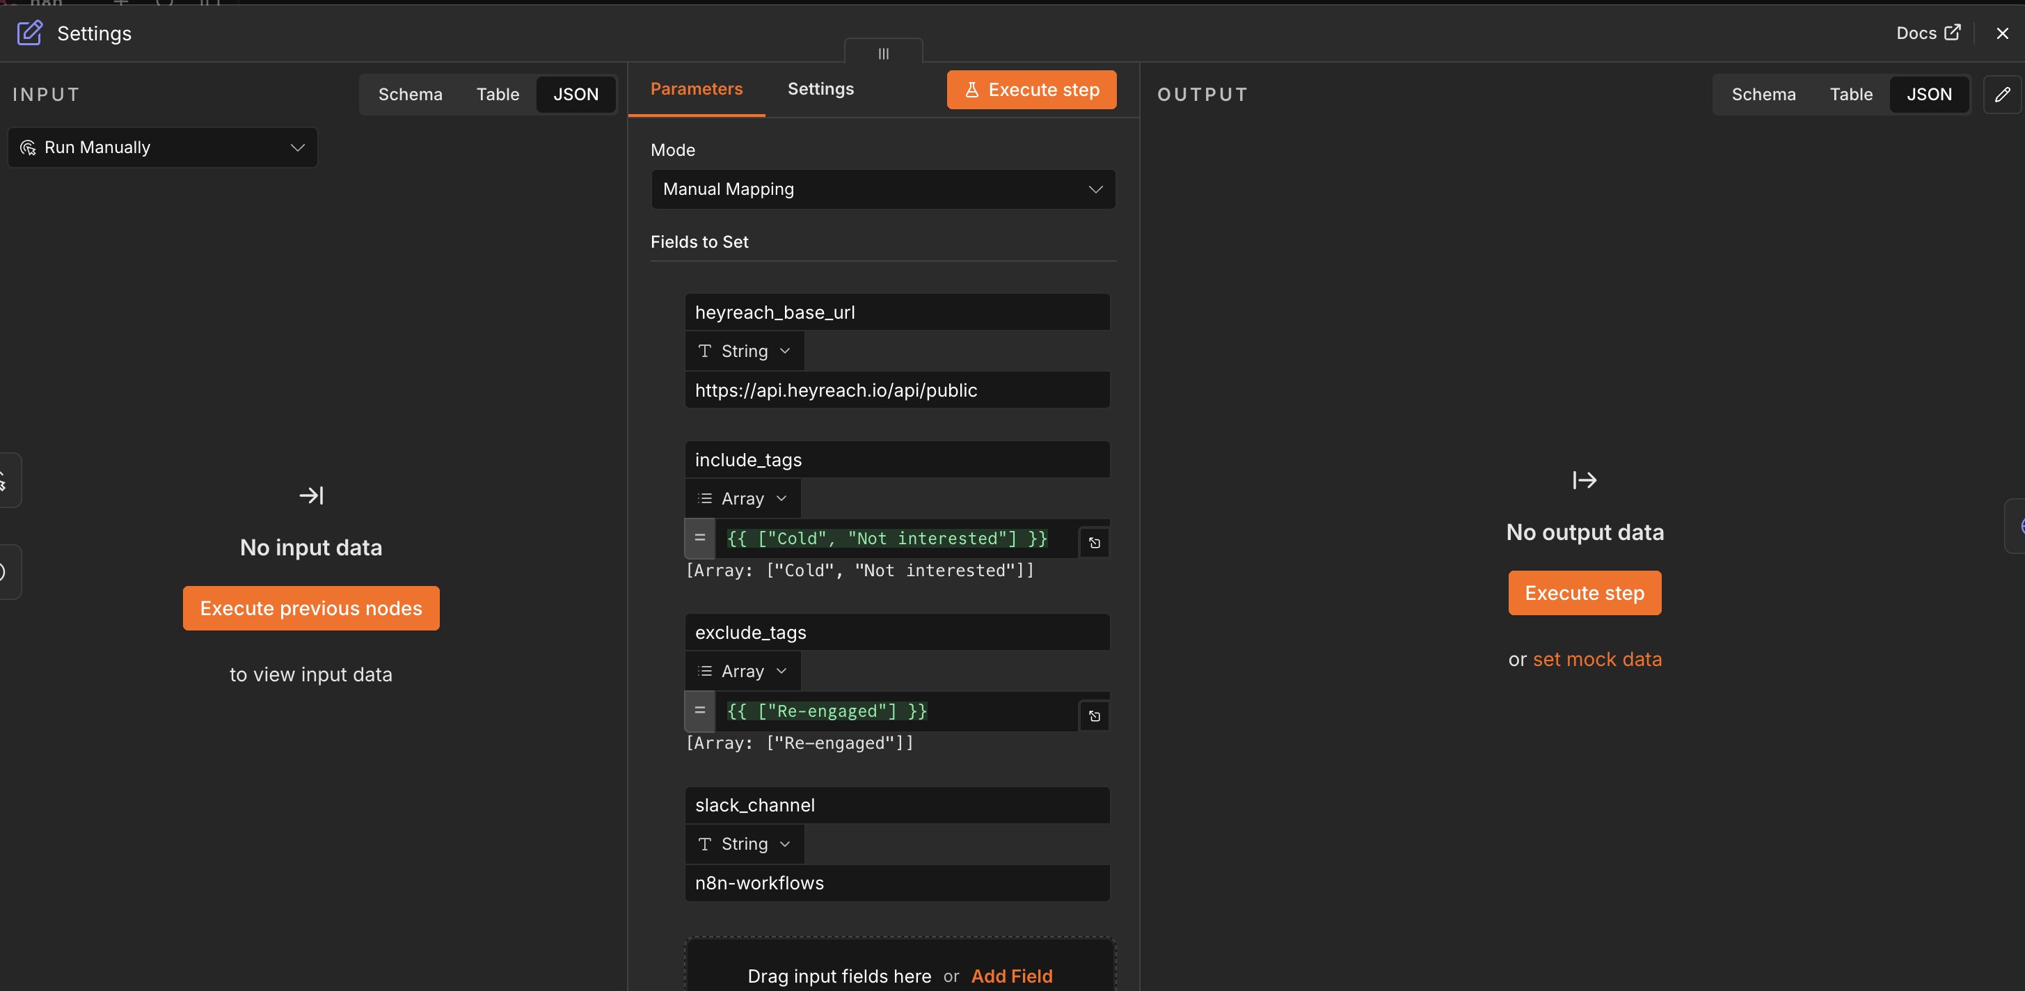Open expression editor for exclude_tags

tap(1094, 716)
